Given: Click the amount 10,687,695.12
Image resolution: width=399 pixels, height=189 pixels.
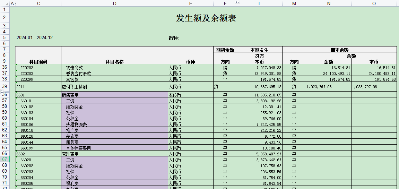Looking at the screenshot, I should [x=268, y=87].
